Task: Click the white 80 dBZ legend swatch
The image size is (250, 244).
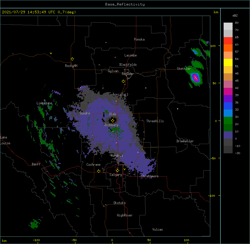Action: point(228,26)
